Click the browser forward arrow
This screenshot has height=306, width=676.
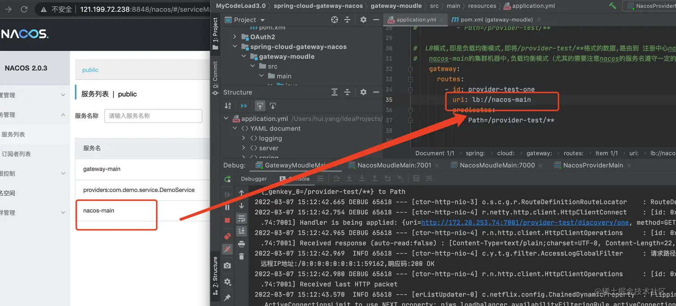coord(8,9)
